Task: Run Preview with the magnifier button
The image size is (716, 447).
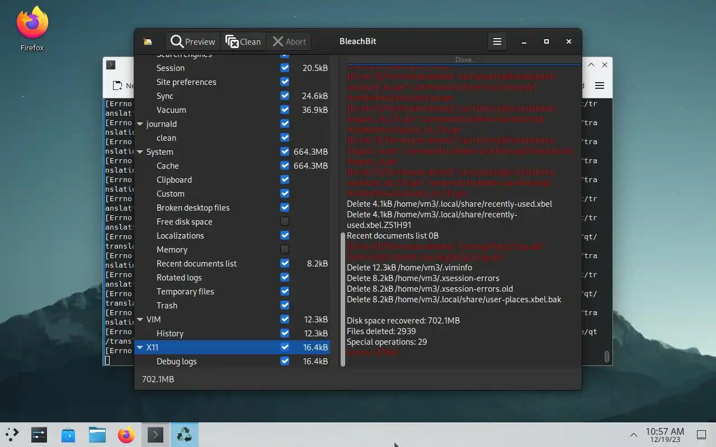Action: (193, 41)
